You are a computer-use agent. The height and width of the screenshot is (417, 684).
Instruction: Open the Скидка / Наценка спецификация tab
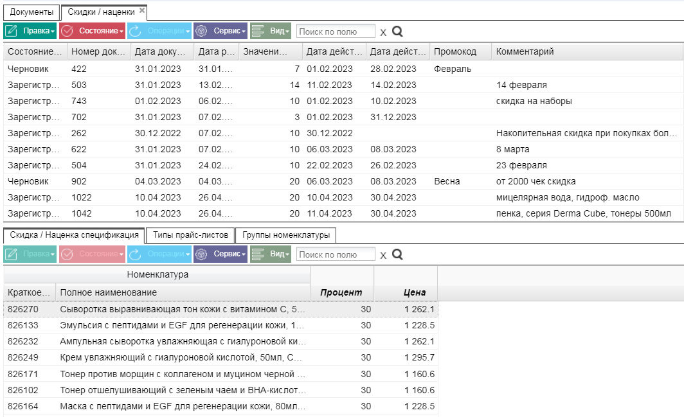tap(74, 235)
